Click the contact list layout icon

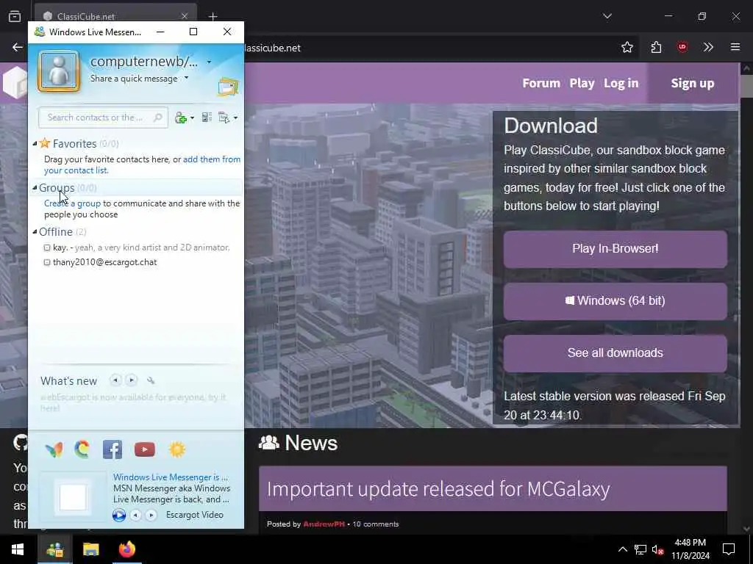click(x=207, y=117)
